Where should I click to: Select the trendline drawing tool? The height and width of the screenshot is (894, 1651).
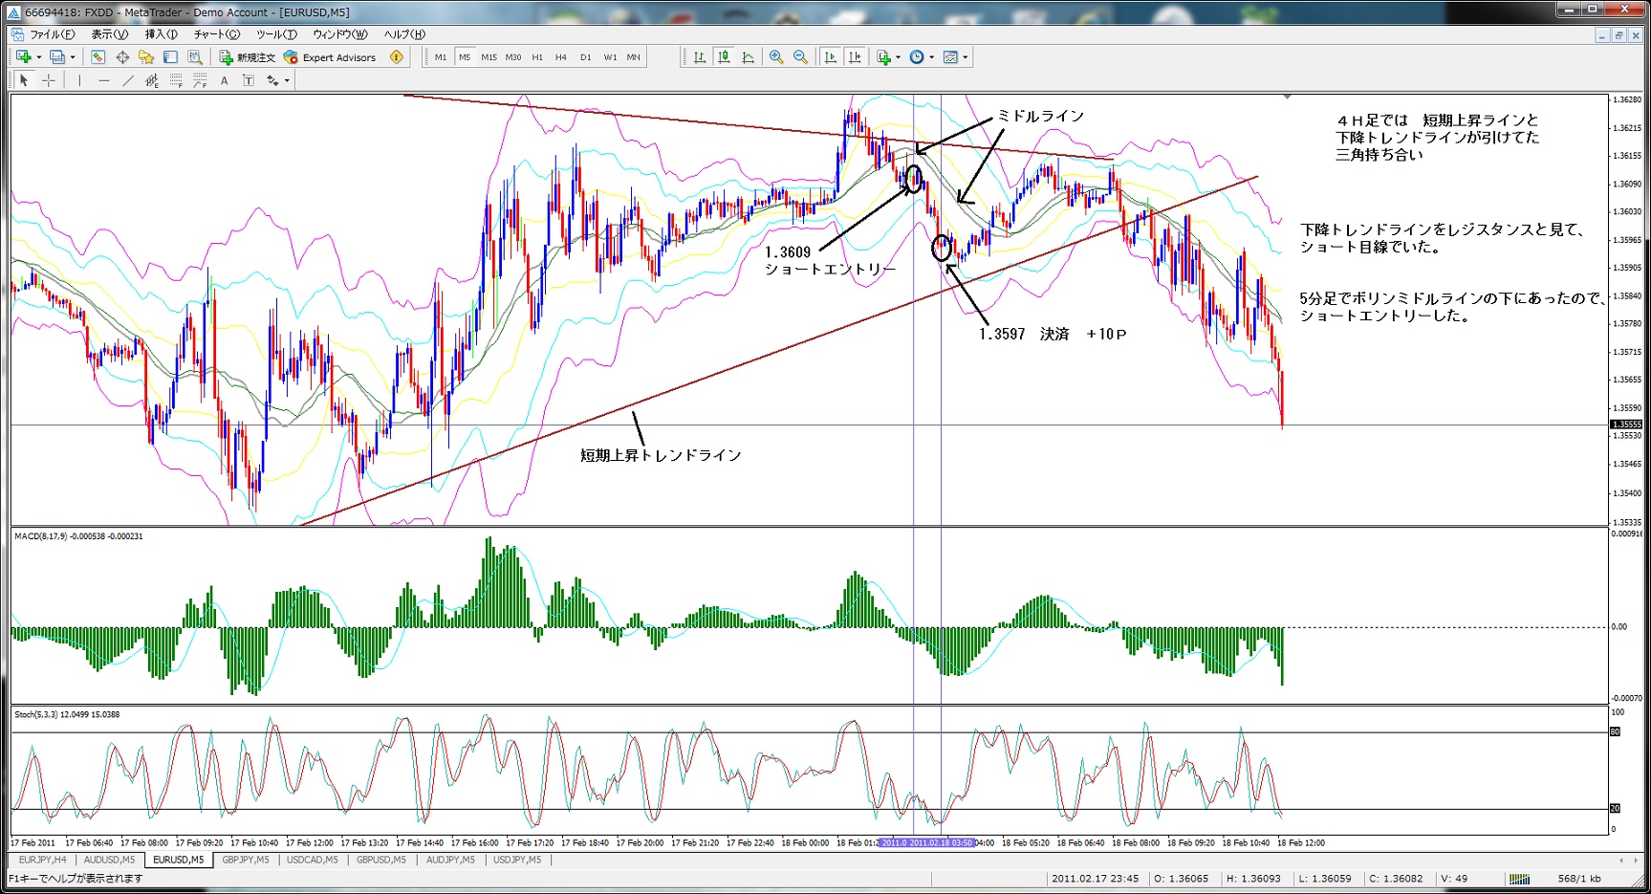[128, 80]
